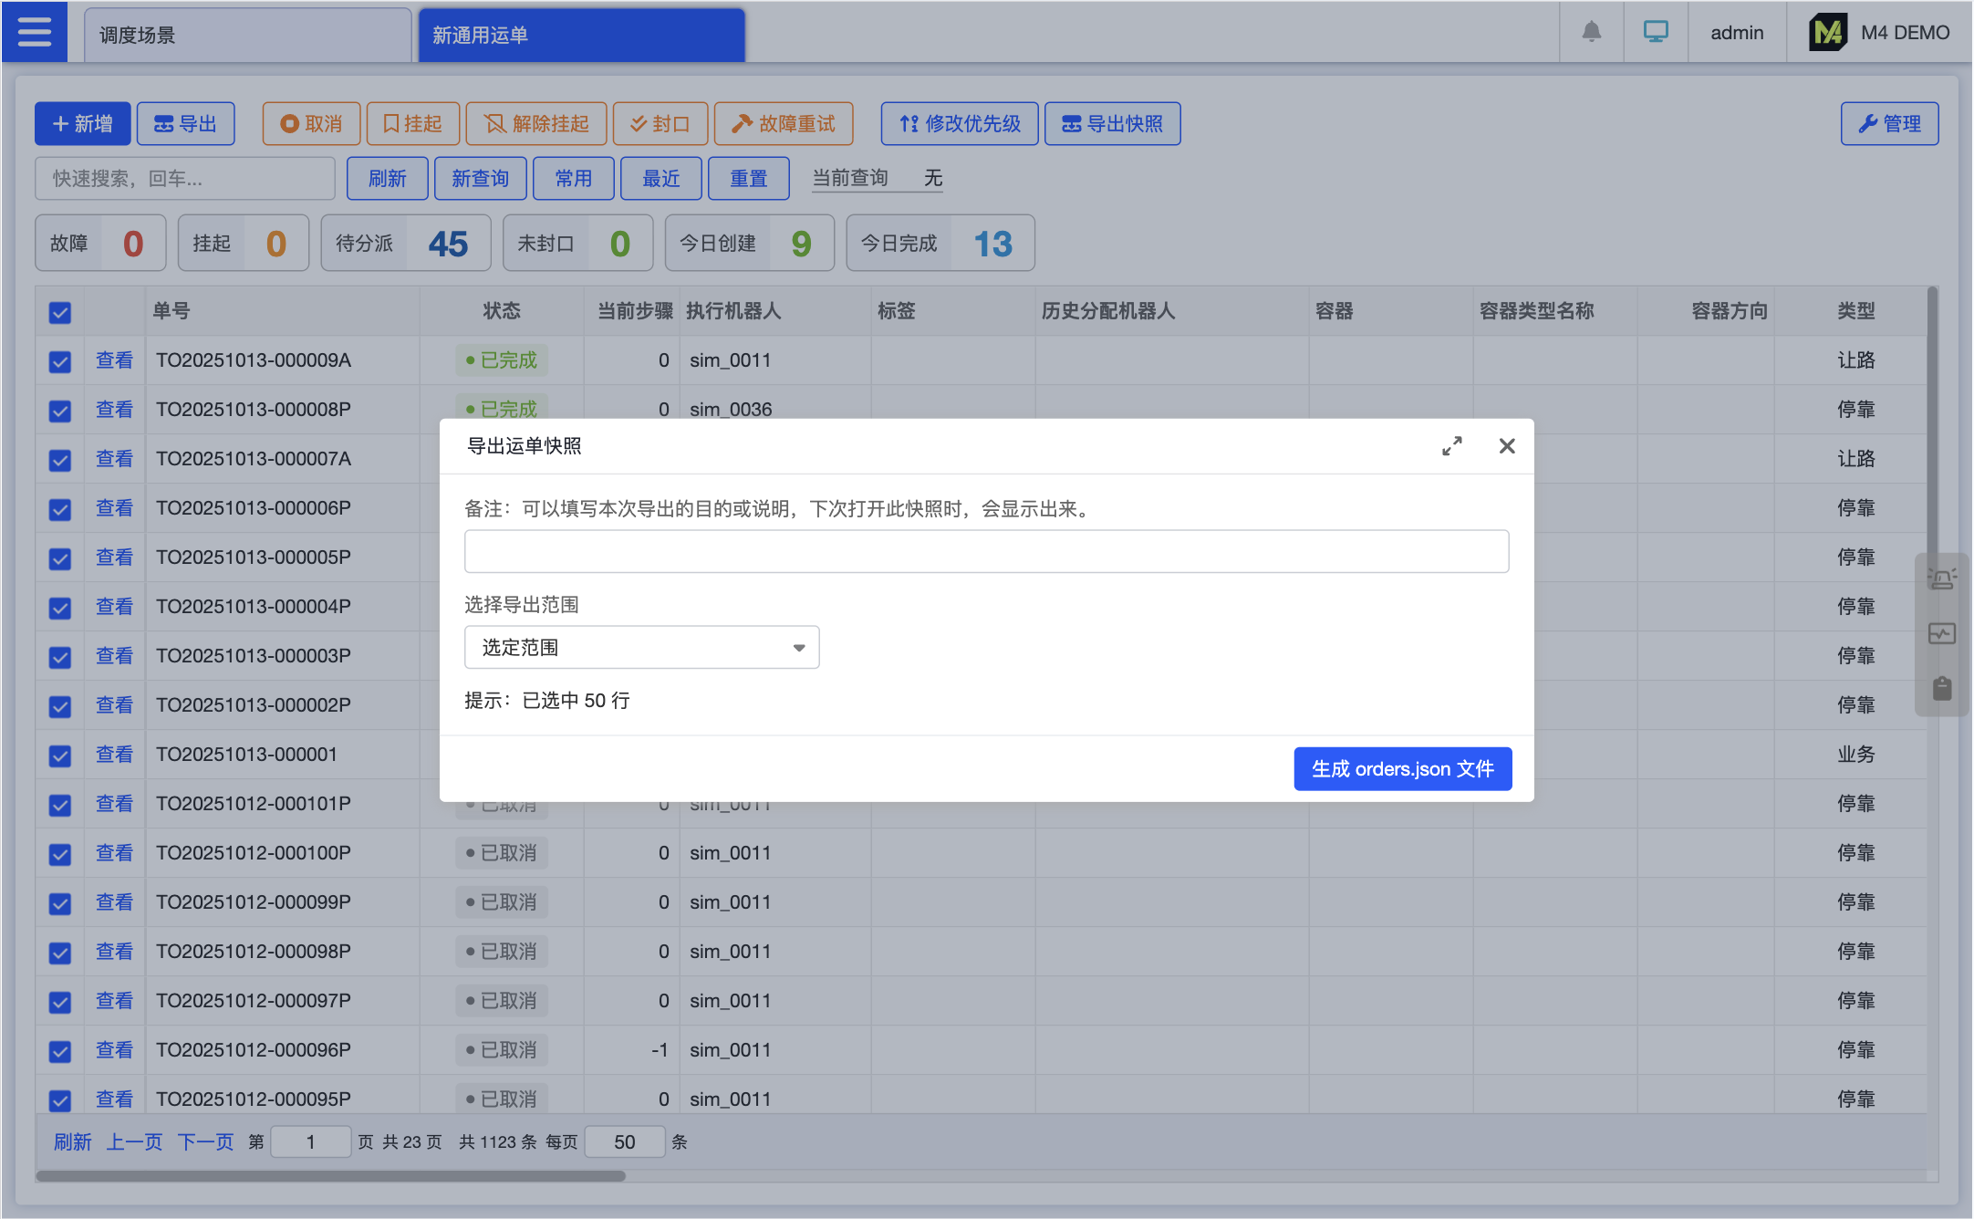Open the activity monitor side icon
The height and width of the screenshot is (1219, 1974).
point(1942,633)
